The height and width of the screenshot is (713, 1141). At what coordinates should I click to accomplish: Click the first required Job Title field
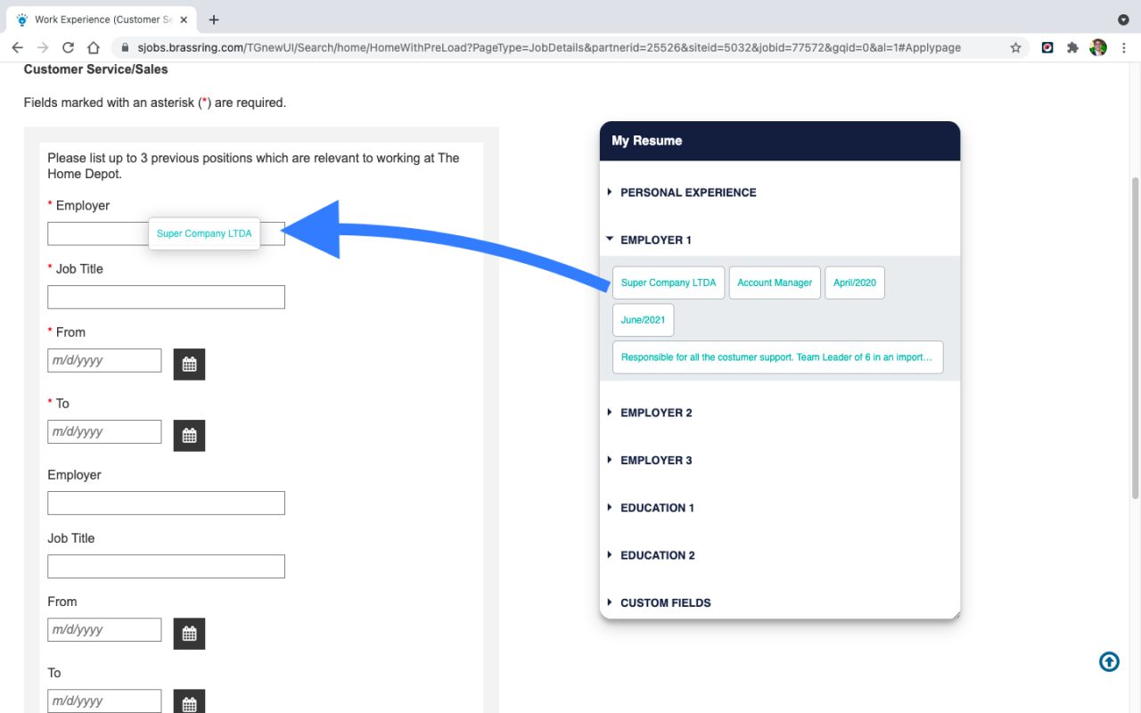166,297
